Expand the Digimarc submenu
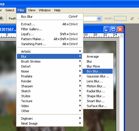Screen dimensions: 139x131 [50, 118]
